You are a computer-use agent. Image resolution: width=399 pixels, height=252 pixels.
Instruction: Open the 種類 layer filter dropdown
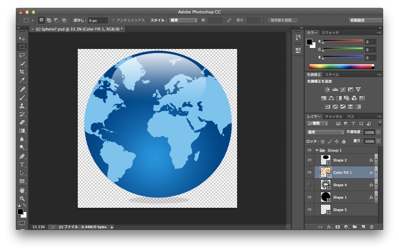317,123
